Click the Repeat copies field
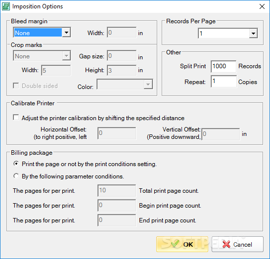This screenshot has height=259, width=270. pos(224,82)
